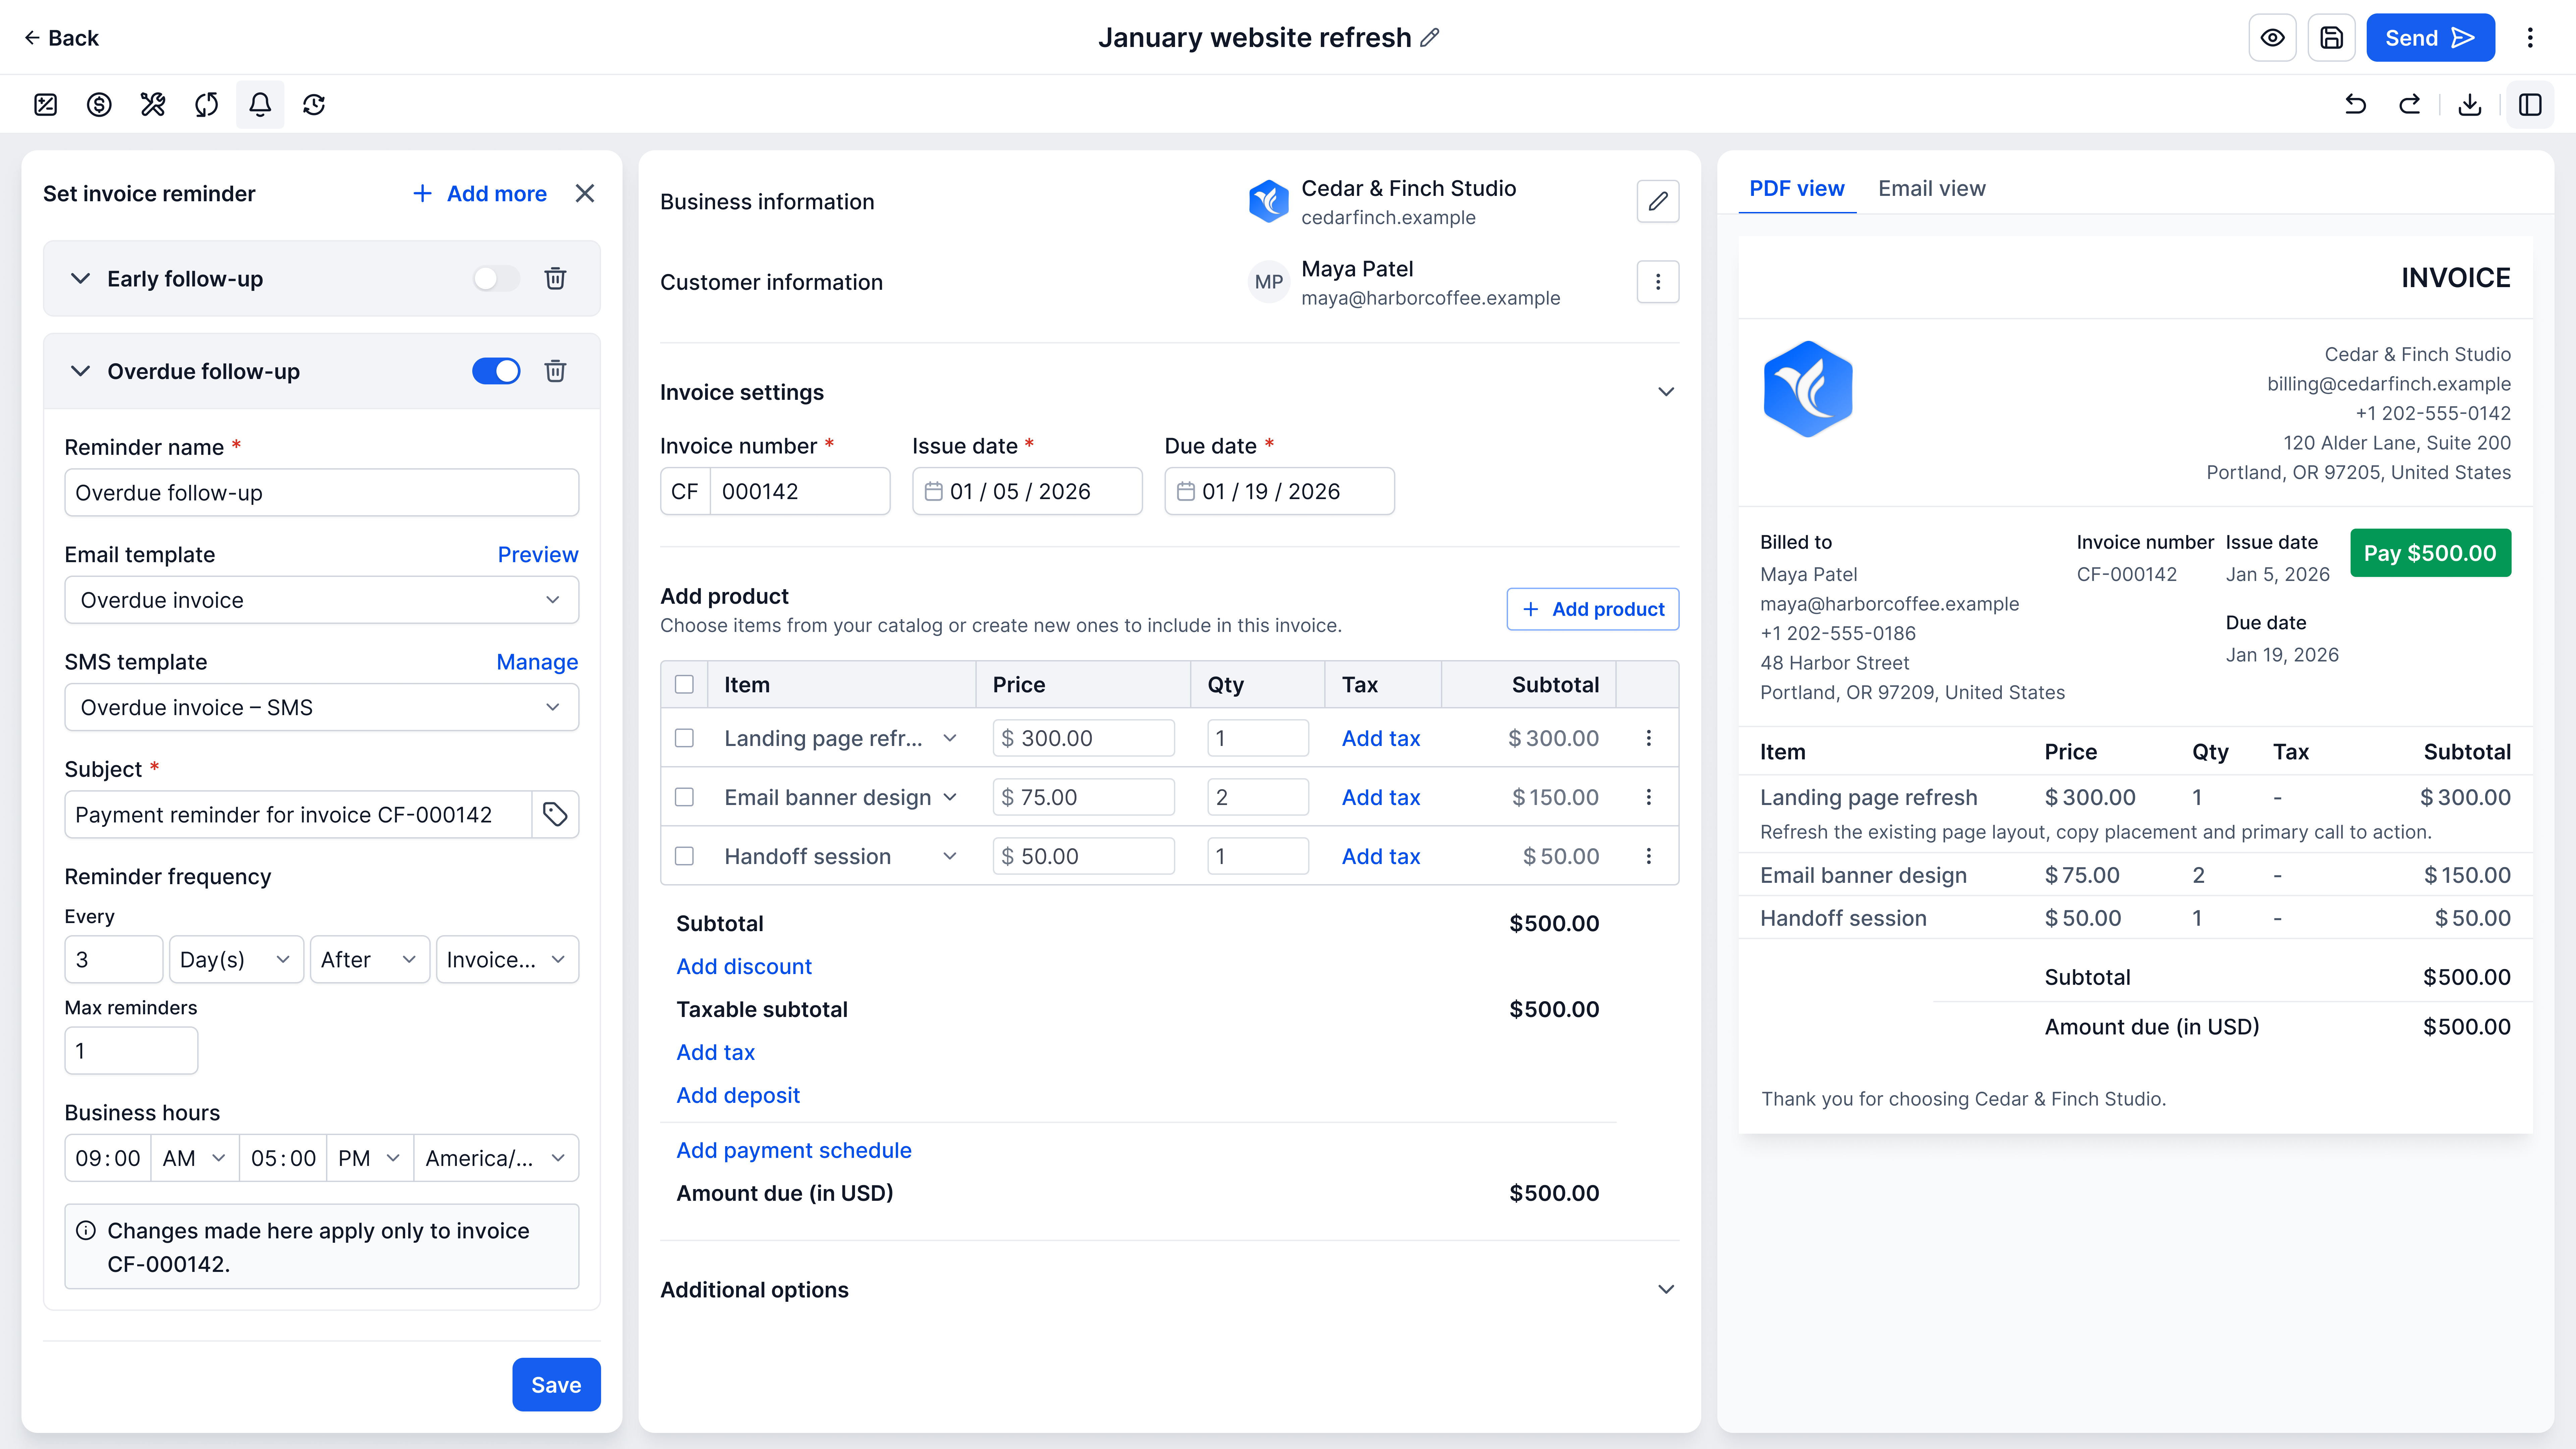
Task: Open the Due date picker
Action: coord(1279,491)
